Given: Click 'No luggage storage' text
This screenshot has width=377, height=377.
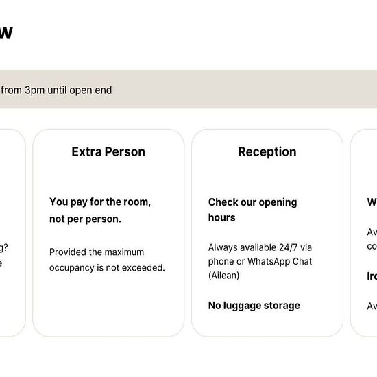Looking at the screenshot, I should pos(254,306).
